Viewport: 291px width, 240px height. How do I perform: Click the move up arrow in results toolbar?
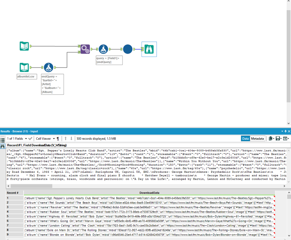coord(66,139)
